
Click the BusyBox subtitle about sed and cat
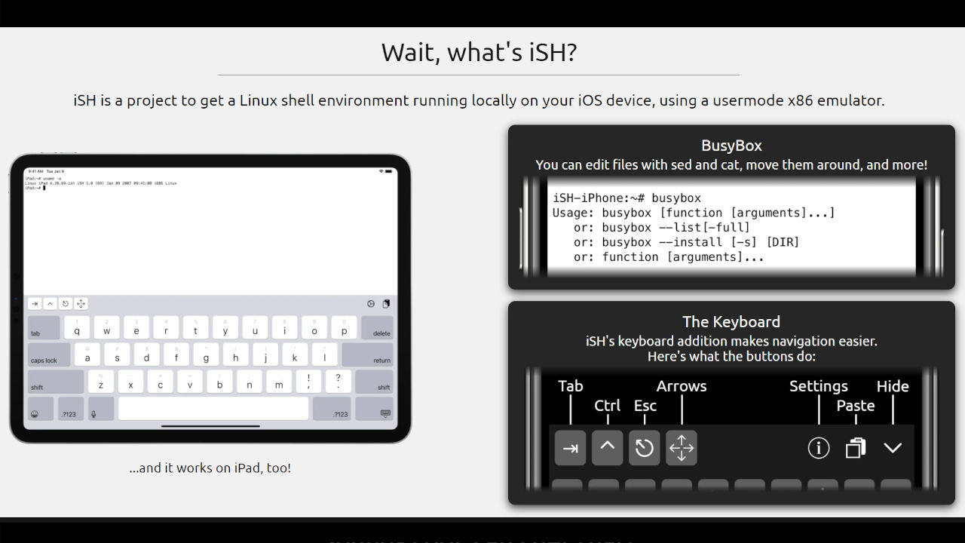[x=731, y=164]
